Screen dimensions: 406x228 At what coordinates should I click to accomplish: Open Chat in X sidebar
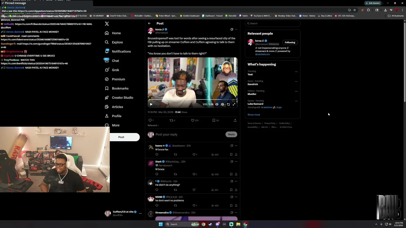tap(112, 61)
